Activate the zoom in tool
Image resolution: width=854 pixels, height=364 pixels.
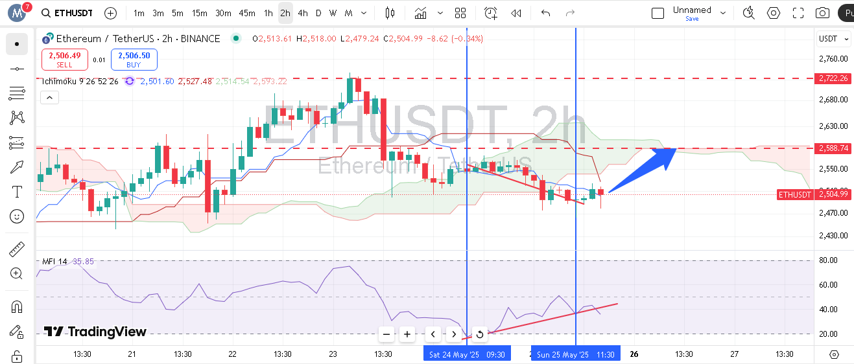pyautogui.click(x=17, y=273)
